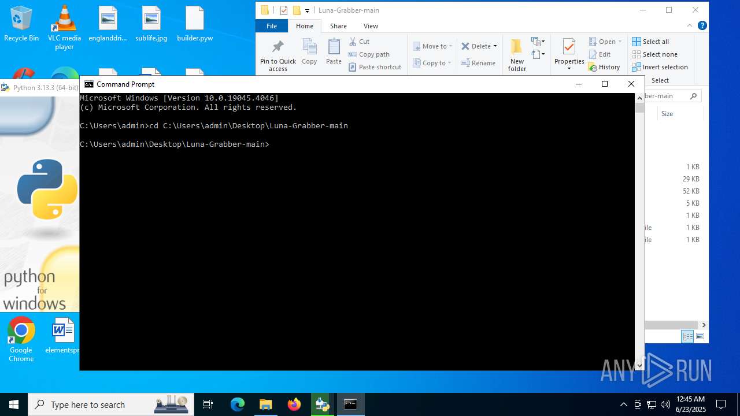This screenshot has width=740, height=416.
Task: Launch VLC media player shortcut
Action: coord(64,27)
